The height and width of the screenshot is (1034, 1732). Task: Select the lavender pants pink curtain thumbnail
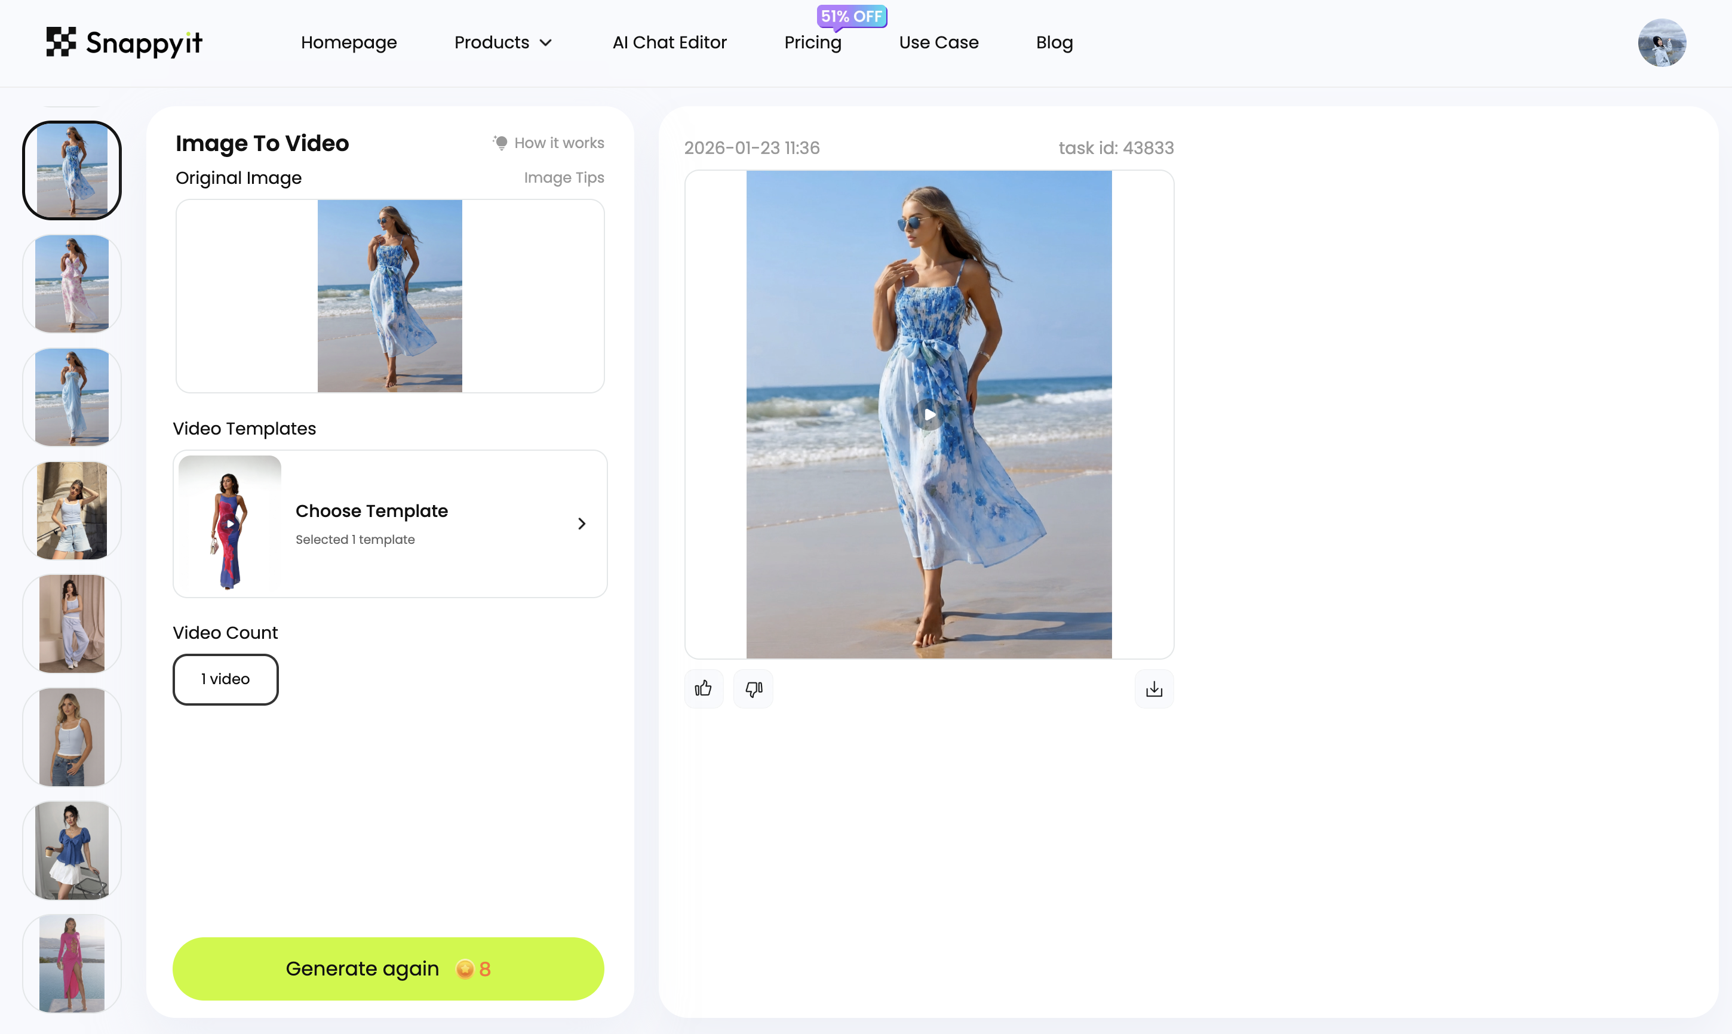click(x=72, y=624)
